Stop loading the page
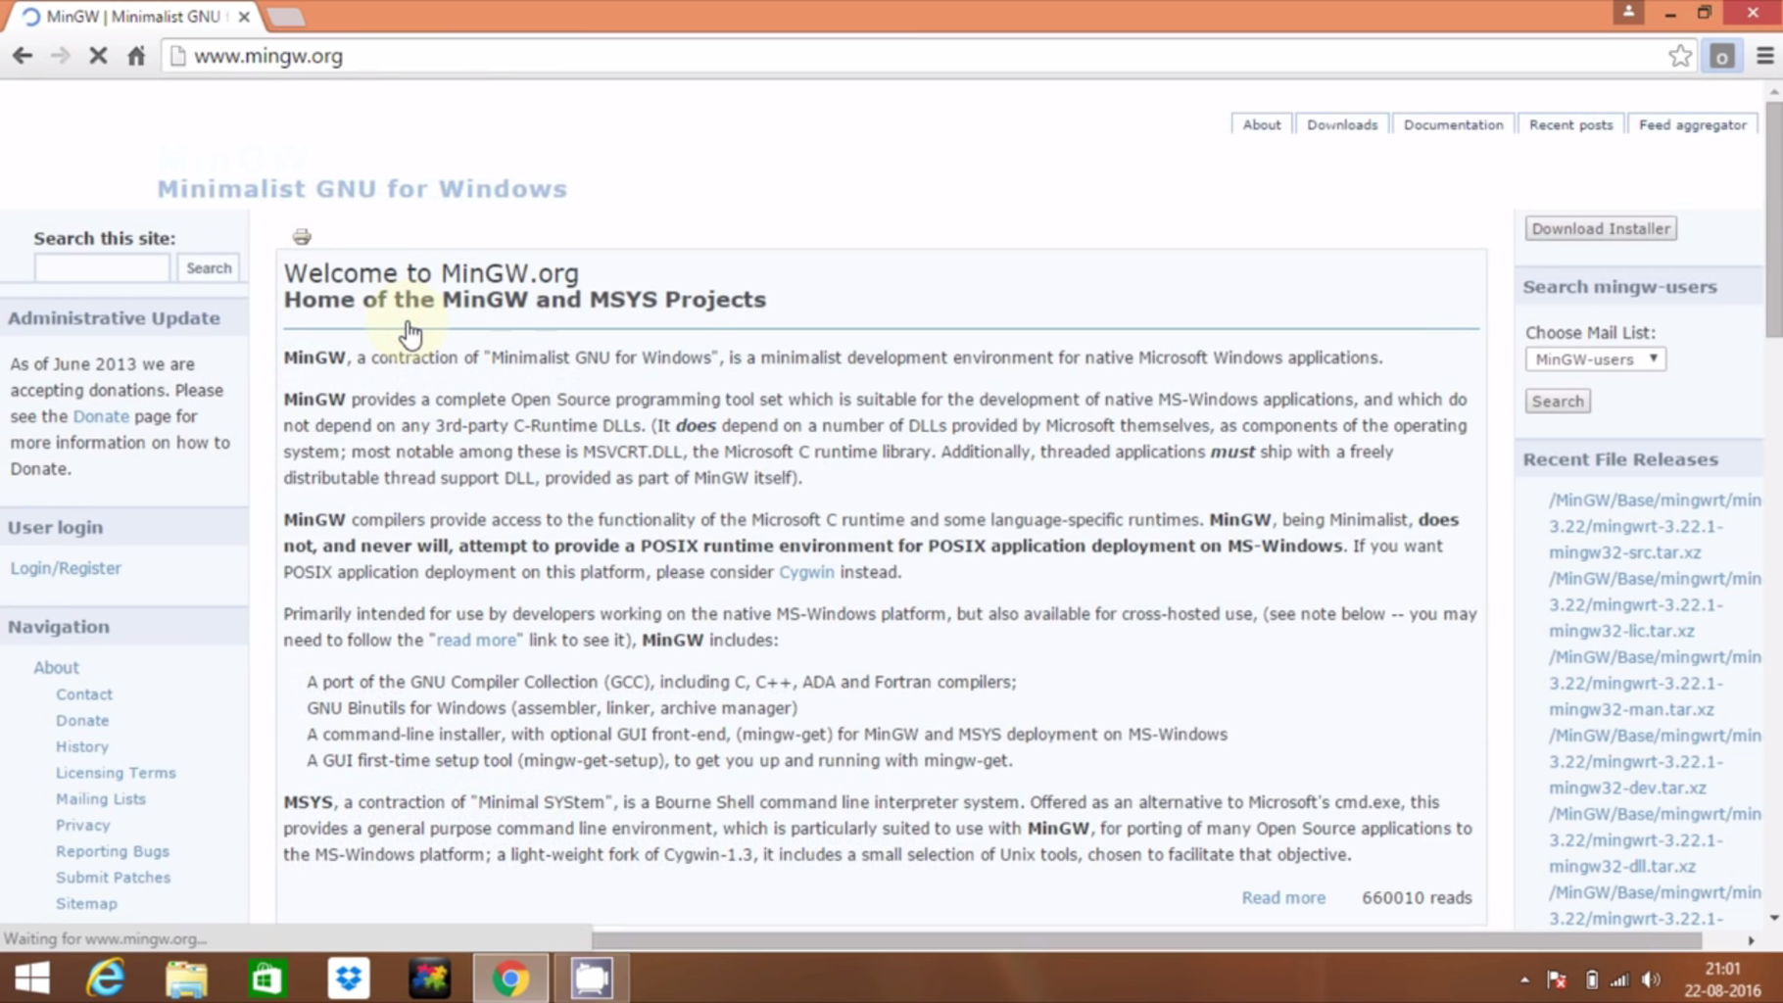Image resolution: width=1783 pixels, height=1003 pixels. tap(98, 56)
